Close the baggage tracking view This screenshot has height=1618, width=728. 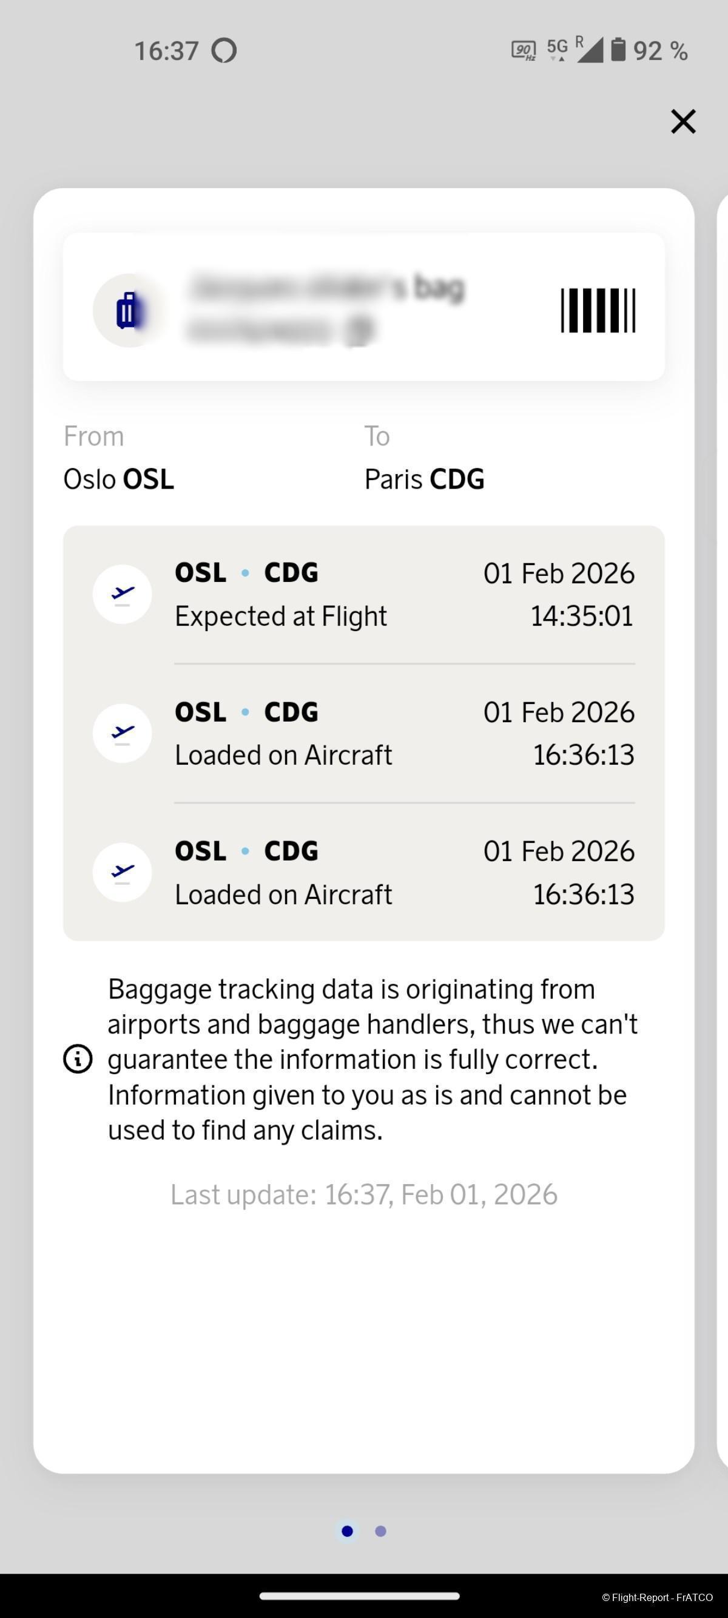[682, 121]
